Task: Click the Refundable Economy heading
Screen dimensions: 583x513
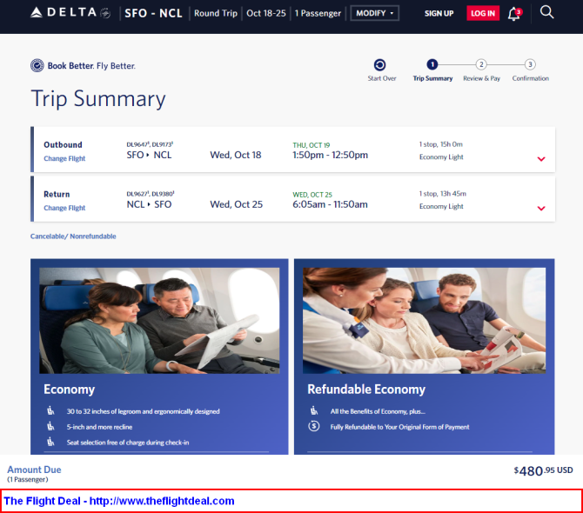Action: [x=366, y=390]
